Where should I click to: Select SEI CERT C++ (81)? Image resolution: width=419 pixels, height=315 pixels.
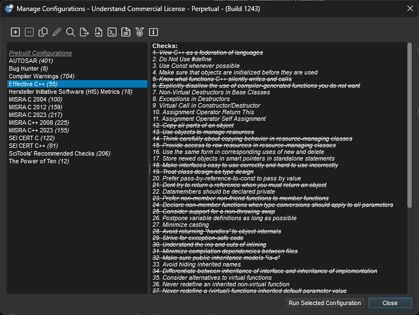[77, 146]
